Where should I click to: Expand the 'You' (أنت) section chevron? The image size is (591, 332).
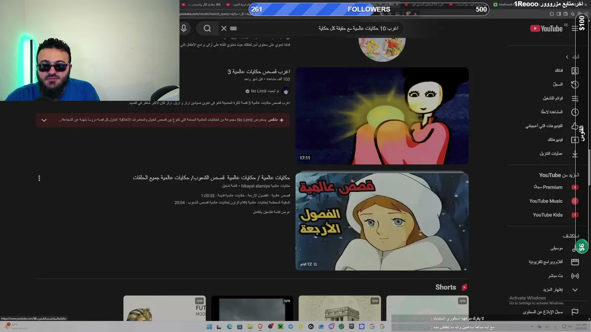567,57
